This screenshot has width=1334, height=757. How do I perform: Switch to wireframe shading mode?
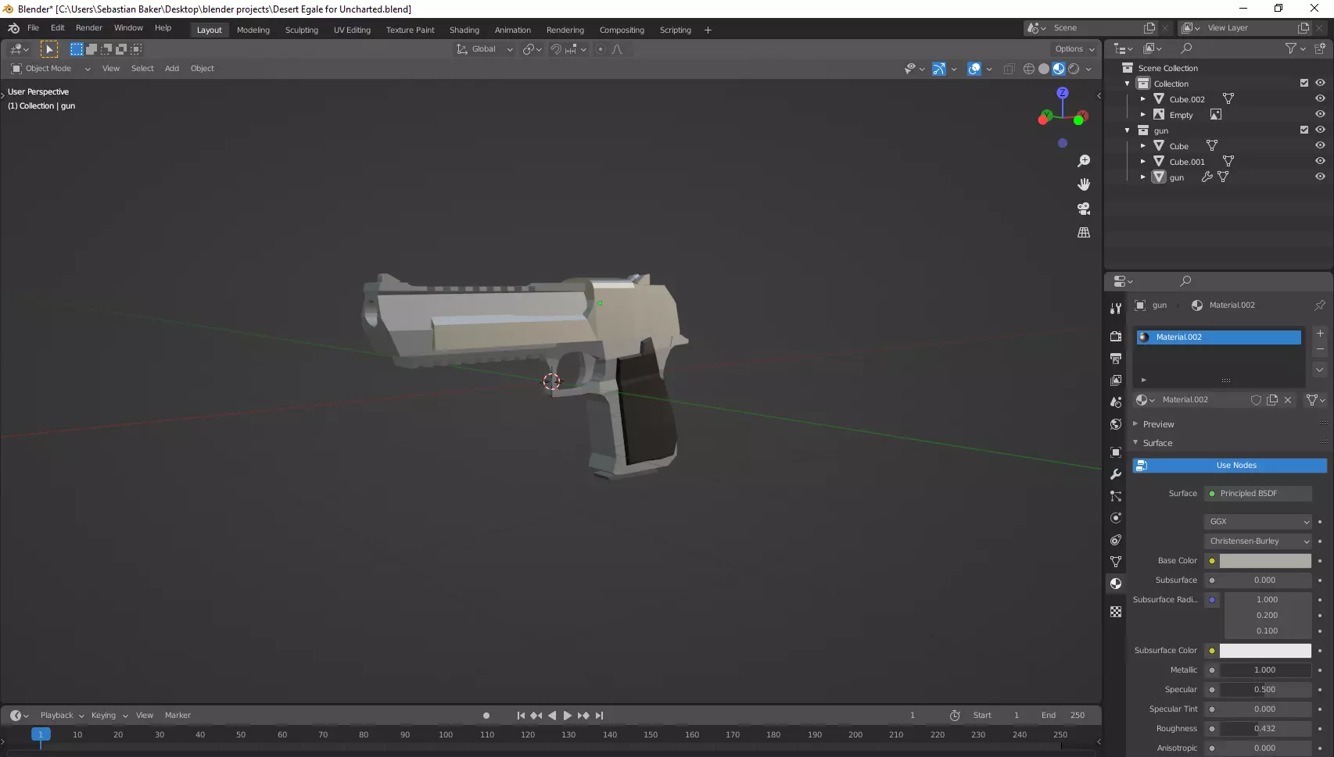point(1029,69)
